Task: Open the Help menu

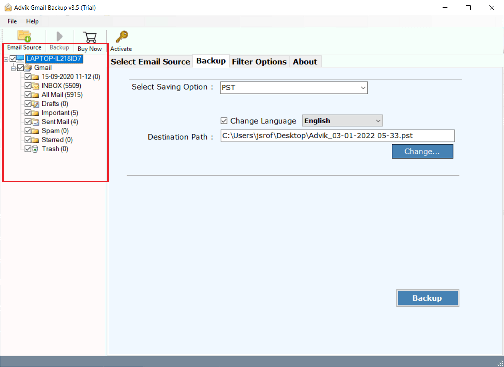Action: (32, 21)
